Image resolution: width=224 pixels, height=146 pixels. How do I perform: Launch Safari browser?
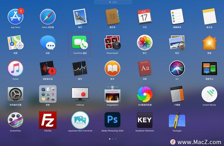[48, 17]
